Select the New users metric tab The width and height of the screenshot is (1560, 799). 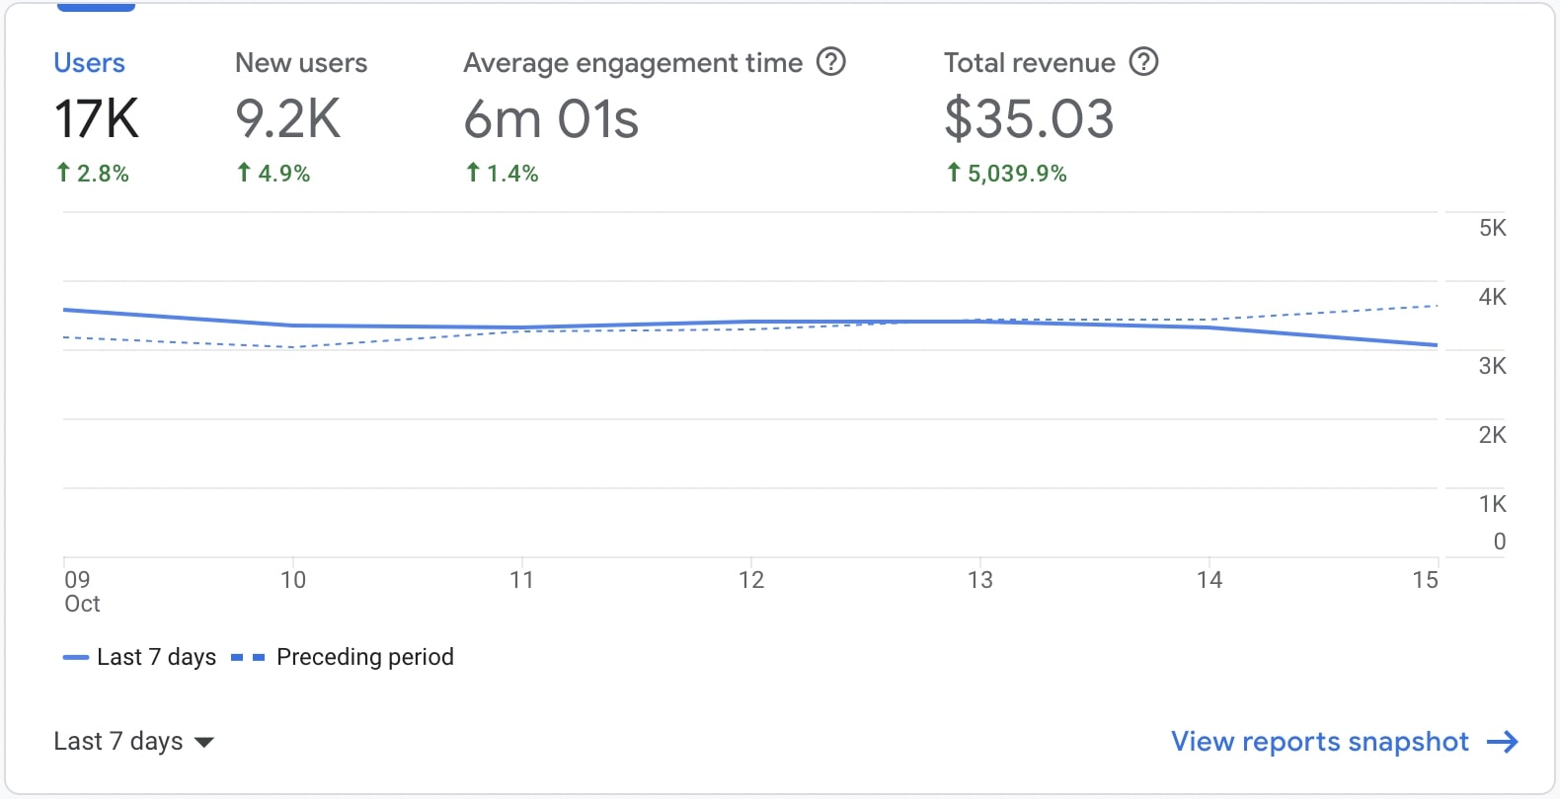click(301, 116)
